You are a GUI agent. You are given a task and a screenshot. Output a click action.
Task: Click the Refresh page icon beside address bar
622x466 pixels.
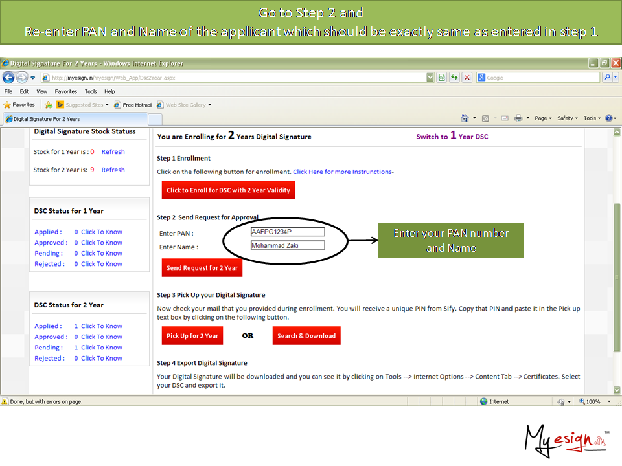(455, 78)
